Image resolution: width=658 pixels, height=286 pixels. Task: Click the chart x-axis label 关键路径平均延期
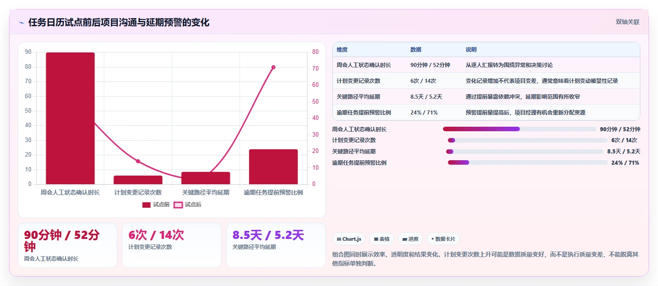tap(206, 192)
